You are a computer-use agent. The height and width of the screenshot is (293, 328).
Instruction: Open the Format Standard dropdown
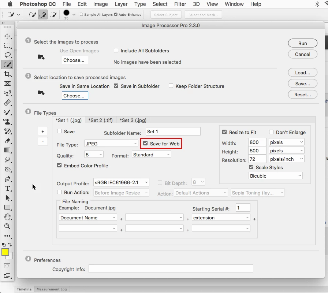tap(152, 155)
